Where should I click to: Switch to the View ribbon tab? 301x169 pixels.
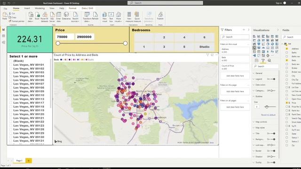[x=52, y=8]
